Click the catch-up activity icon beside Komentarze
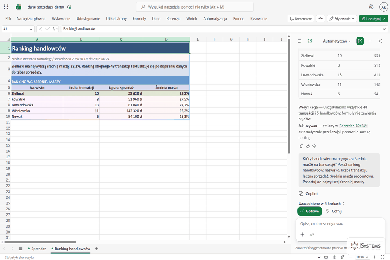The width and height of the screenshot is (390, 260). tap(321, 19)
